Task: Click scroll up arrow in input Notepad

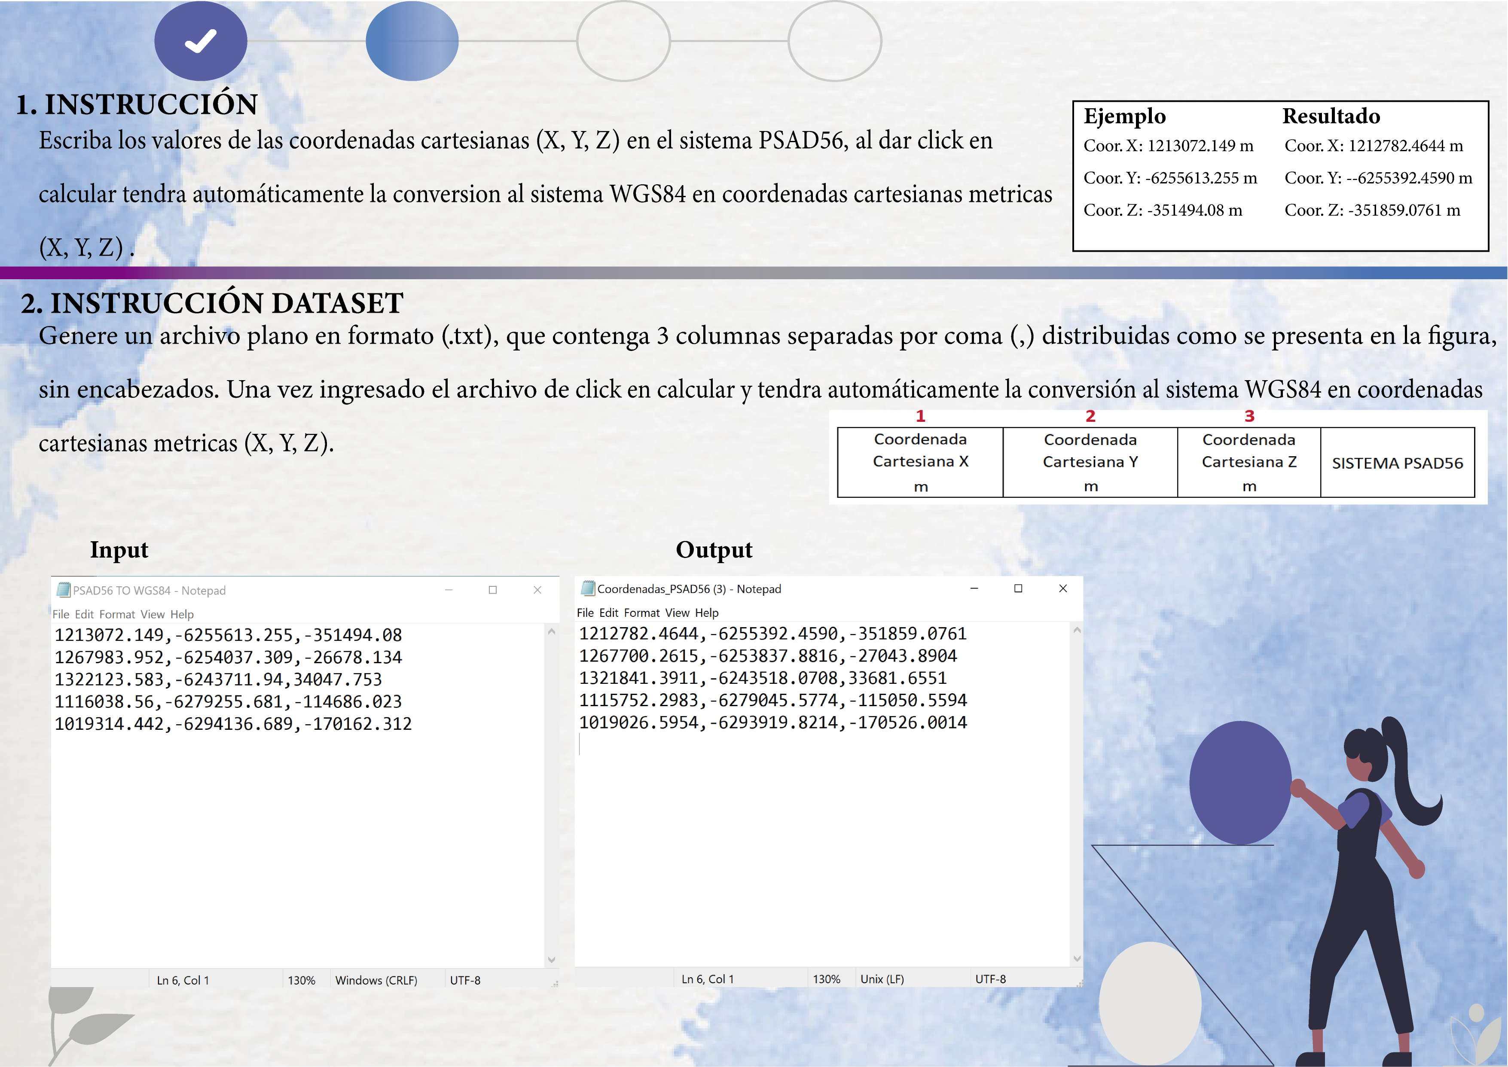Action: click(551, 632)
